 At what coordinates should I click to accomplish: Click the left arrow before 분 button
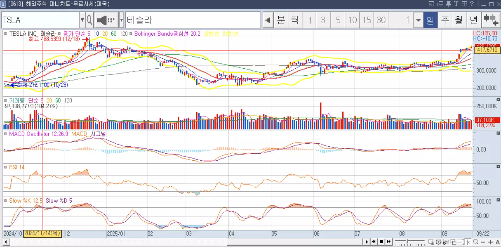pos(268,20)
